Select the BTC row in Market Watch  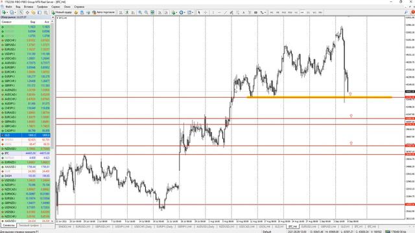25,153
